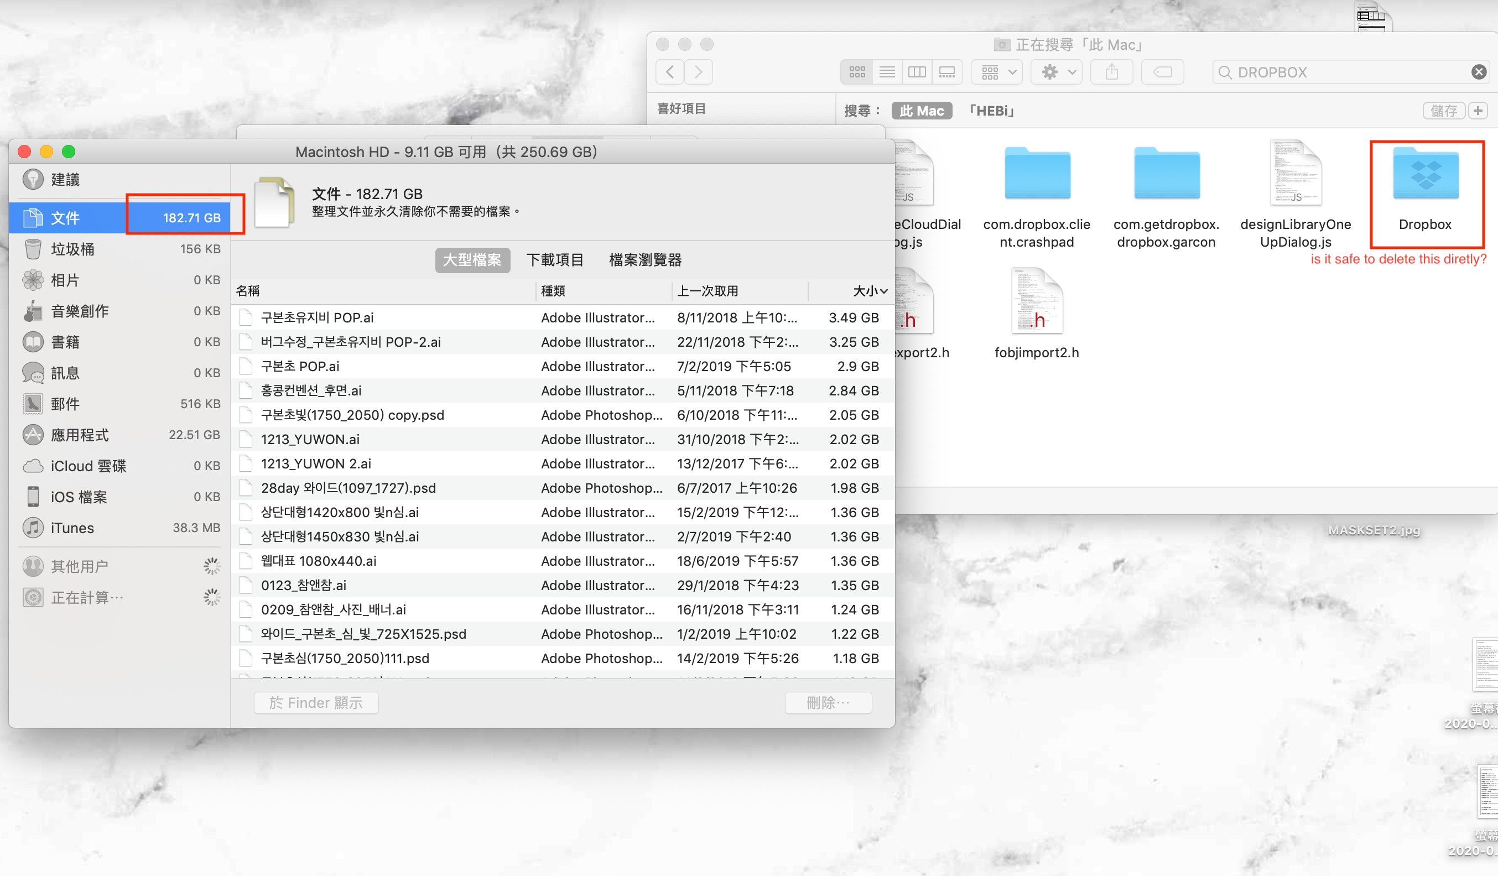Viewport: 1498px width, 876px height.
Task: Click the Finder edit tags icon
Action: pyautogui.click(x=1162, y=72)
